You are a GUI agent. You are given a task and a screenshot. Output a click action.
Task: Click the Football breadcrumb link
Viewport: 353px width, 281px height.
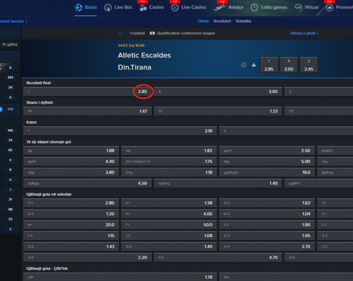tap(137, 33)
